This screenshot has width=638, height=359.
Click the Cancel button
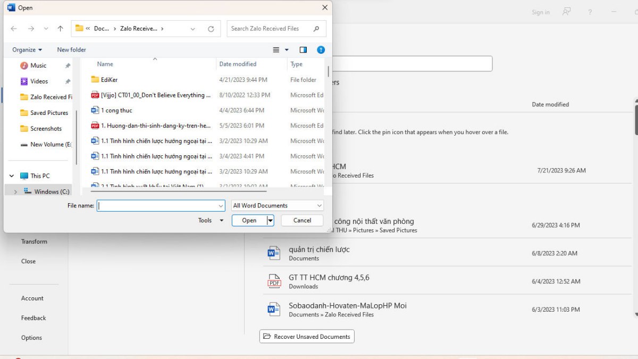(302, 221)
